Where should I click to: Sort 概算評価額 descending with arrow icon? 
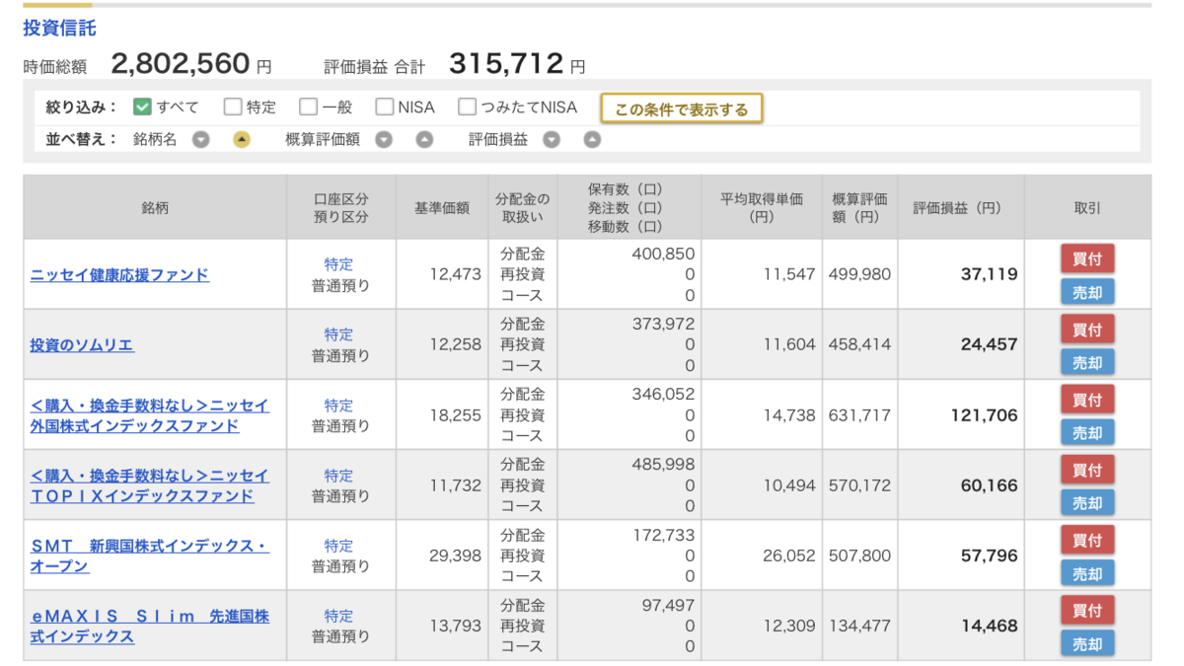384,139
